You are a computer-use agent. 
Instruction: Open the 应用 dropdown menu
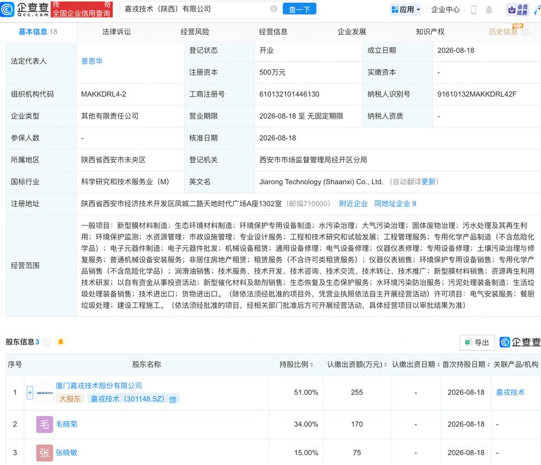pos(406,10)
